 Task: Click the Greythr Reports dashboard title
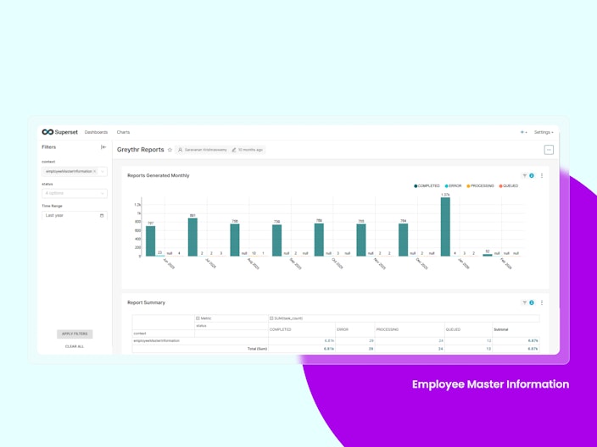coord(141,150)
